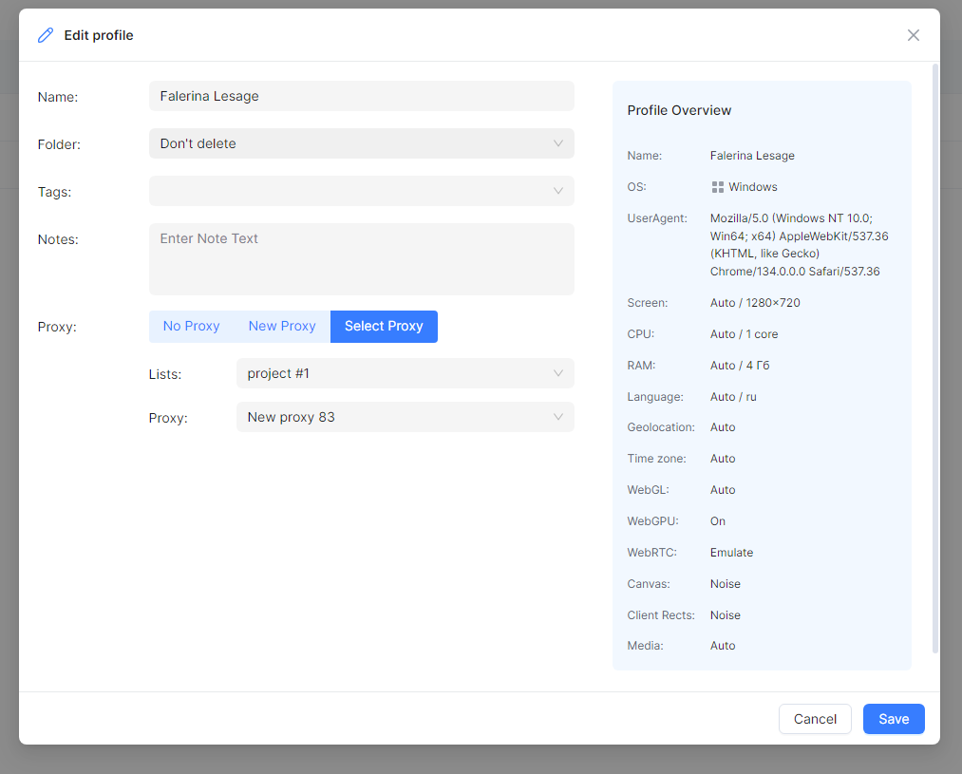Click the Folder dropdown chevron arrow

[x=558, y=143]
